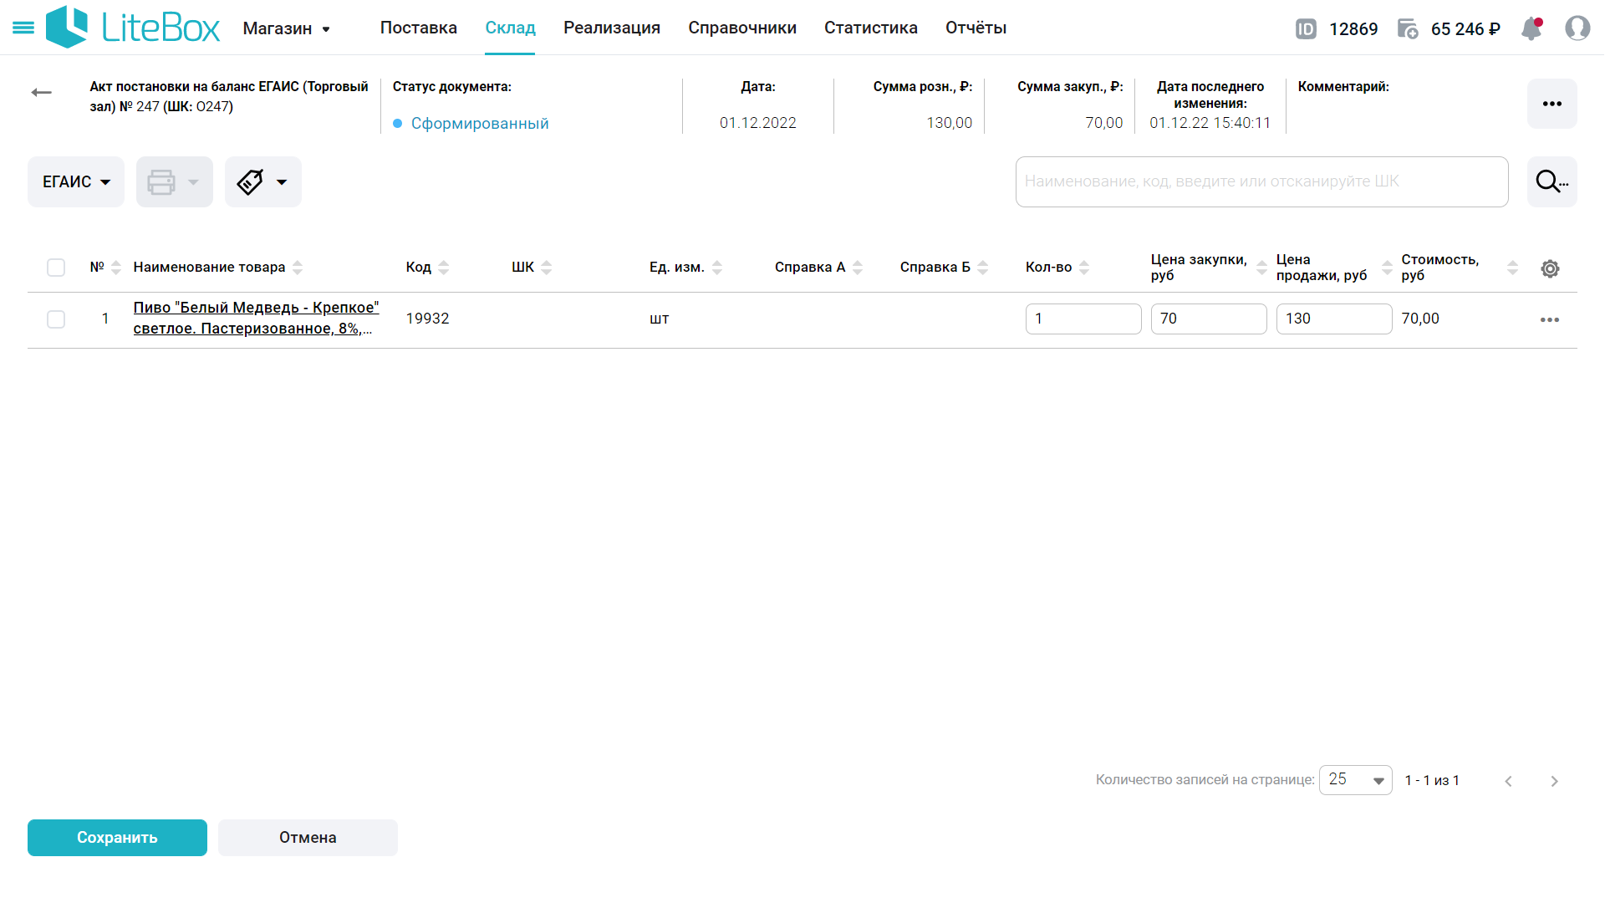Sort by Ед. изм. column arrows
Image resolution: width=1605 pixels, height=903 pixels.
pyautogui.click(x=717, y=268)
